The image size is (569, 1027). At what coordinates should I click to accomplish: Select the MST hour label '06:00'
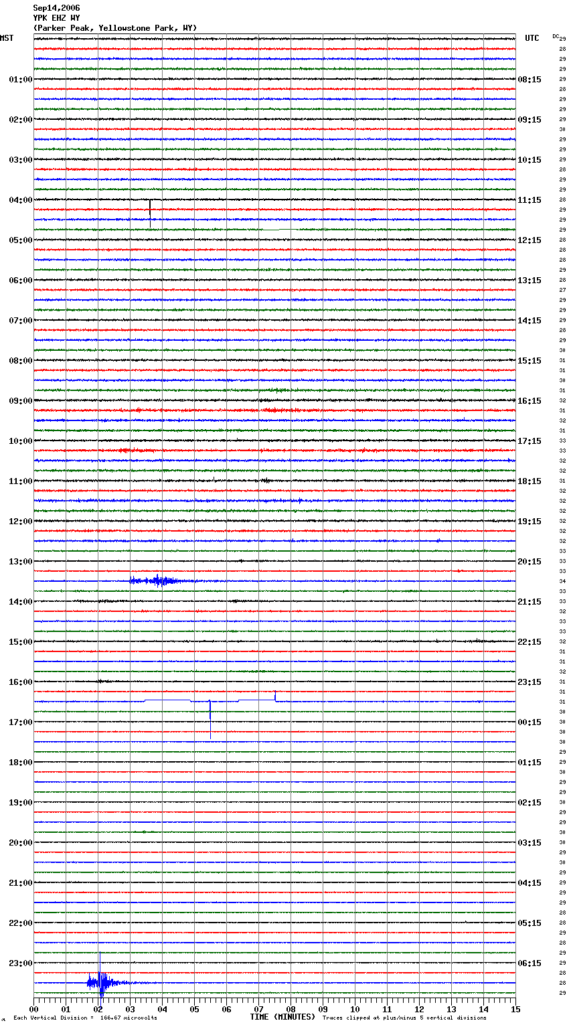point(21,281)
